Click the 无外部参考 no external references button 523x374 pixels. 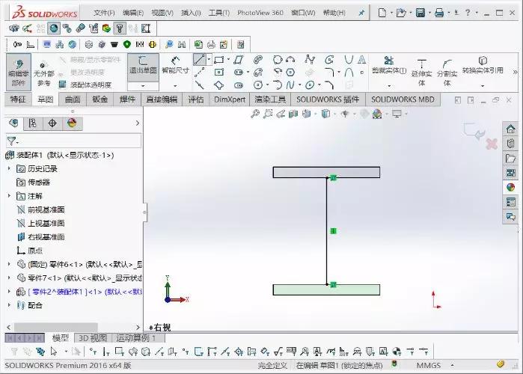(x=43, y=74)
